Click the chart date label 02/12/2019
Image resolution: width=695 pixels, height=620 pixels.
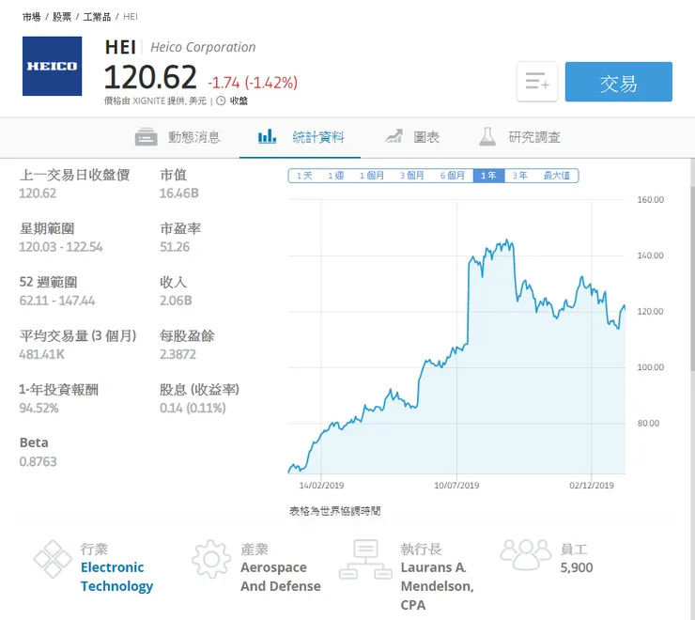592,486
